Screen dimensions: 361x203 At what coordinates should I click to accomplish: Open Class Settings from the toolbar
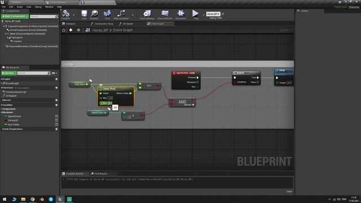(147, 14)
